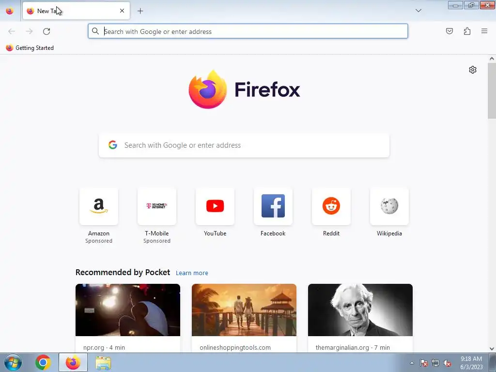
Task: Click the Google G icon in search box
Action: coord(113,145)
